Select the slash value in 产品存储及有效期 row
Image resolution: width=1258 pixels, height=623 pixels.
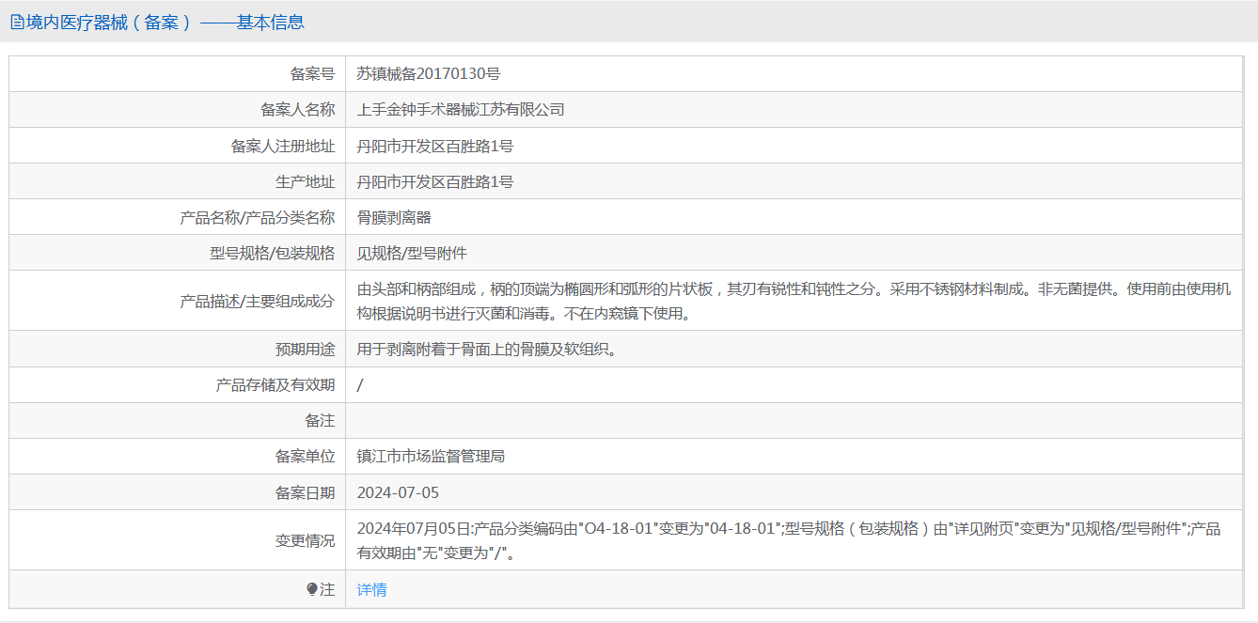tap(360, 384)
